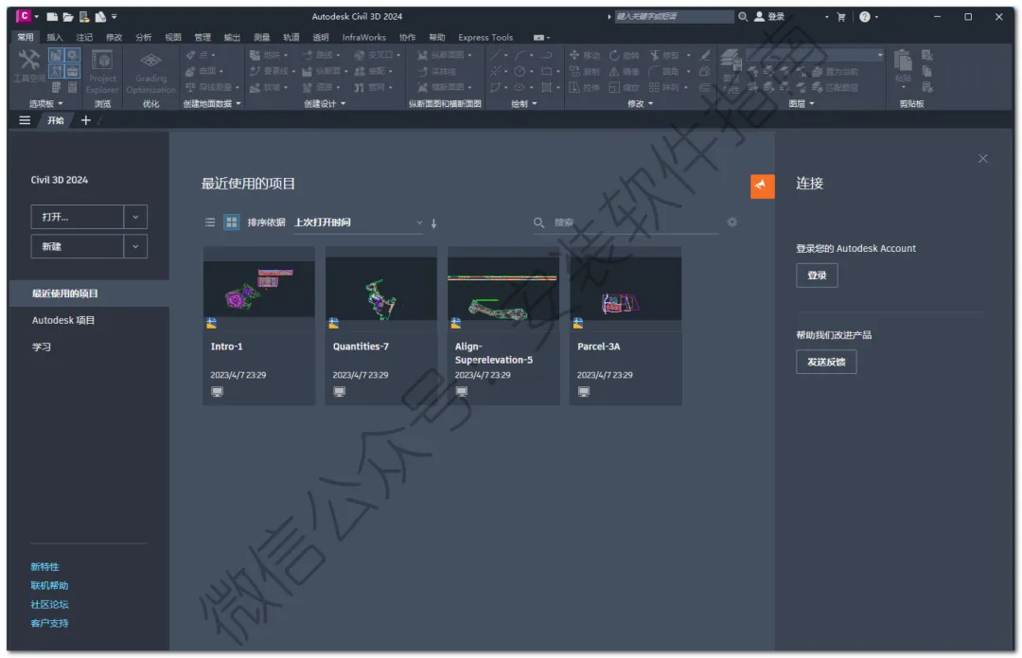Viewport: 1022px width, 658px height.
Task: Click the 交叉口 (Intersection) tool in ribbon
Action: point(377,56)
